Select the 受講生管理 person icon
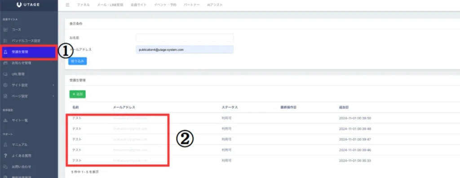The height and width of the screenshot is (178, 460). [x=5, y=52]
